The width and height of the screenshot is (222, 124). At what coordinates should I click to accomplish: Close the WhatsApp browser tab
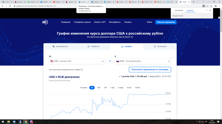37,2
